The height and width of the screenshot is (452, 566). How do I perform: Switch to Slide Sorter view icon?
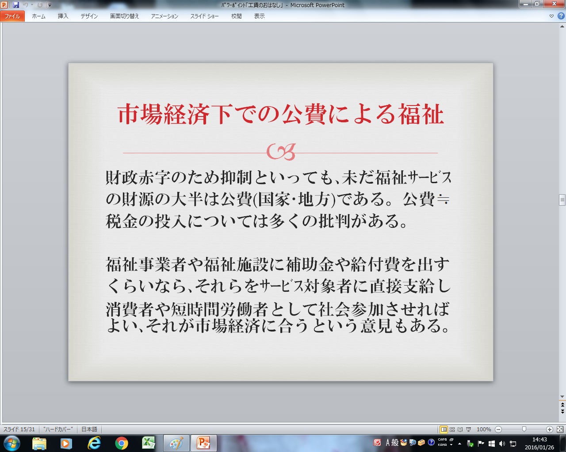(452, 429)
